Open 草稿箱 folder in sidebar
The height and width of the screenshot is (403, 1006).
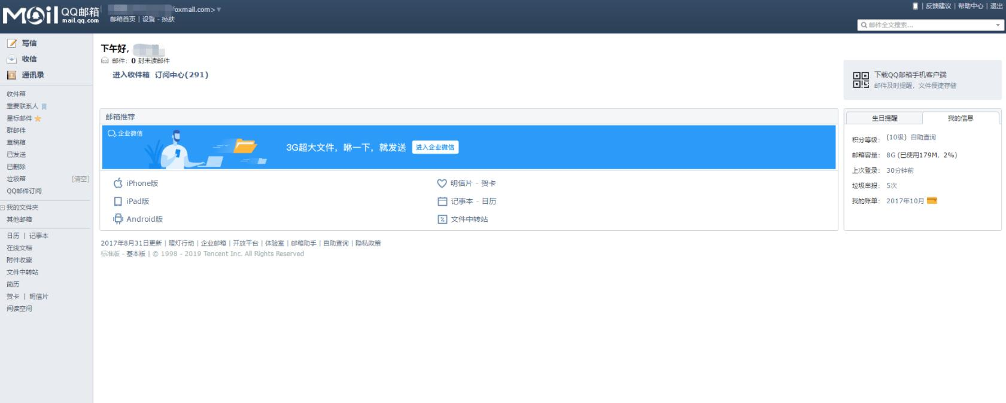(x=16, y=142)
